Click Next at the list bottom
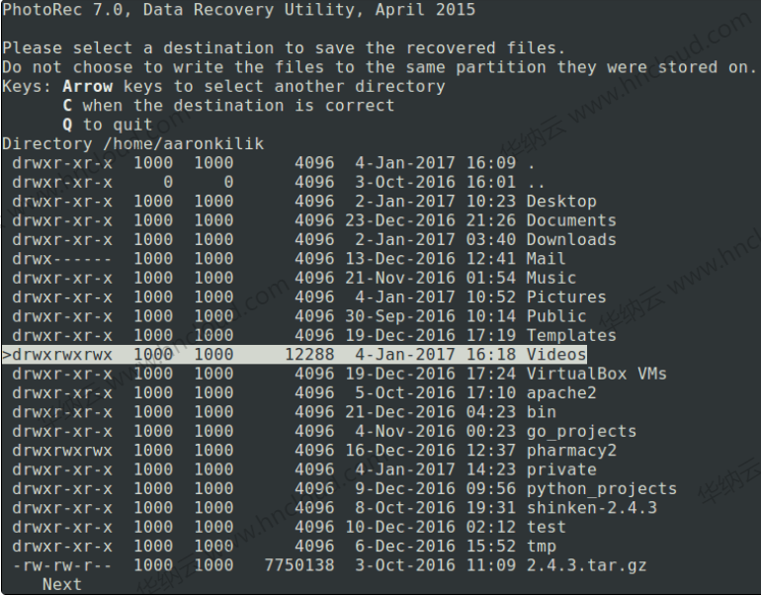Image resolution: width=761 pixels, height=595 pixels. [62, 585]
